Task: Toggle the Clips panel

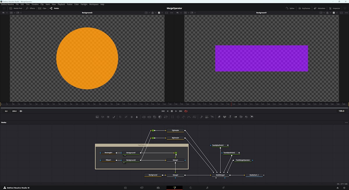Action: tap(42, 8)
